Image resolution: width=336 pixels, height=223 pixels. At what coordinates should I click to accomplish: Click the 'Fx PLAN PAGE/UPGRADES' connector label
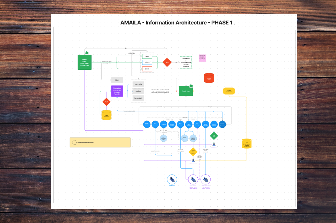coord(129,111)
